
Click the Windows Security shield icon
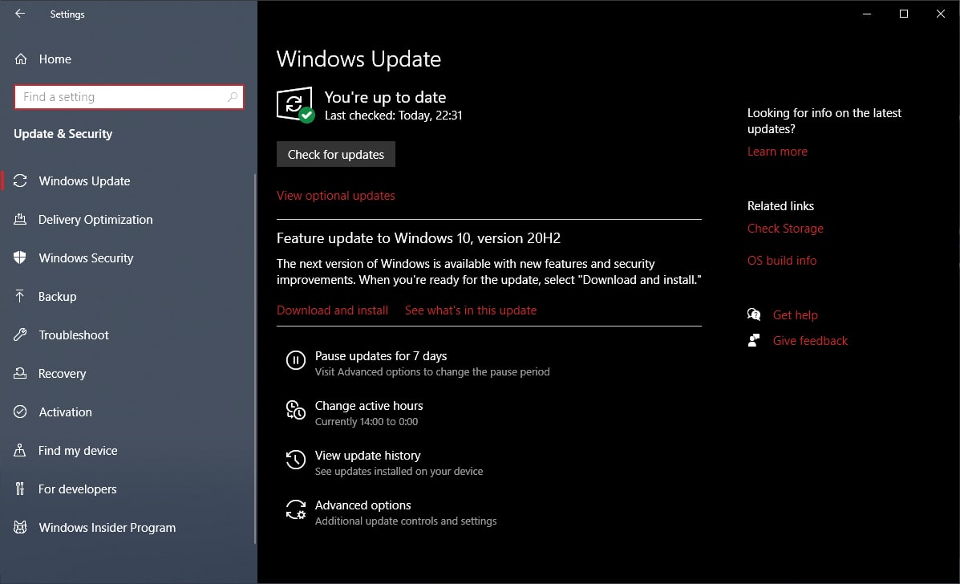pos(20,258)
